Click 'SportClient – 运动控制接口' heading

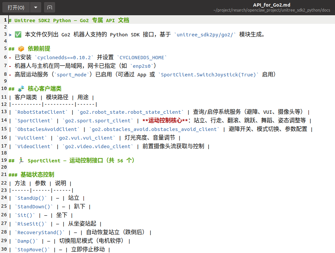click(x=65, y=160)
